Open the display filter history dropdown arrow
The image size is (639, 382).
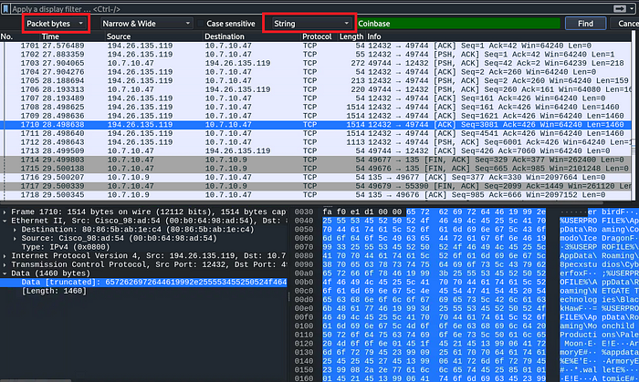[632, 8]
